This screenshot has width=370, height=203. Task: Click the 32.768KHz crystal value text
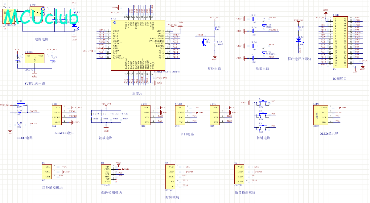[271, 54]
